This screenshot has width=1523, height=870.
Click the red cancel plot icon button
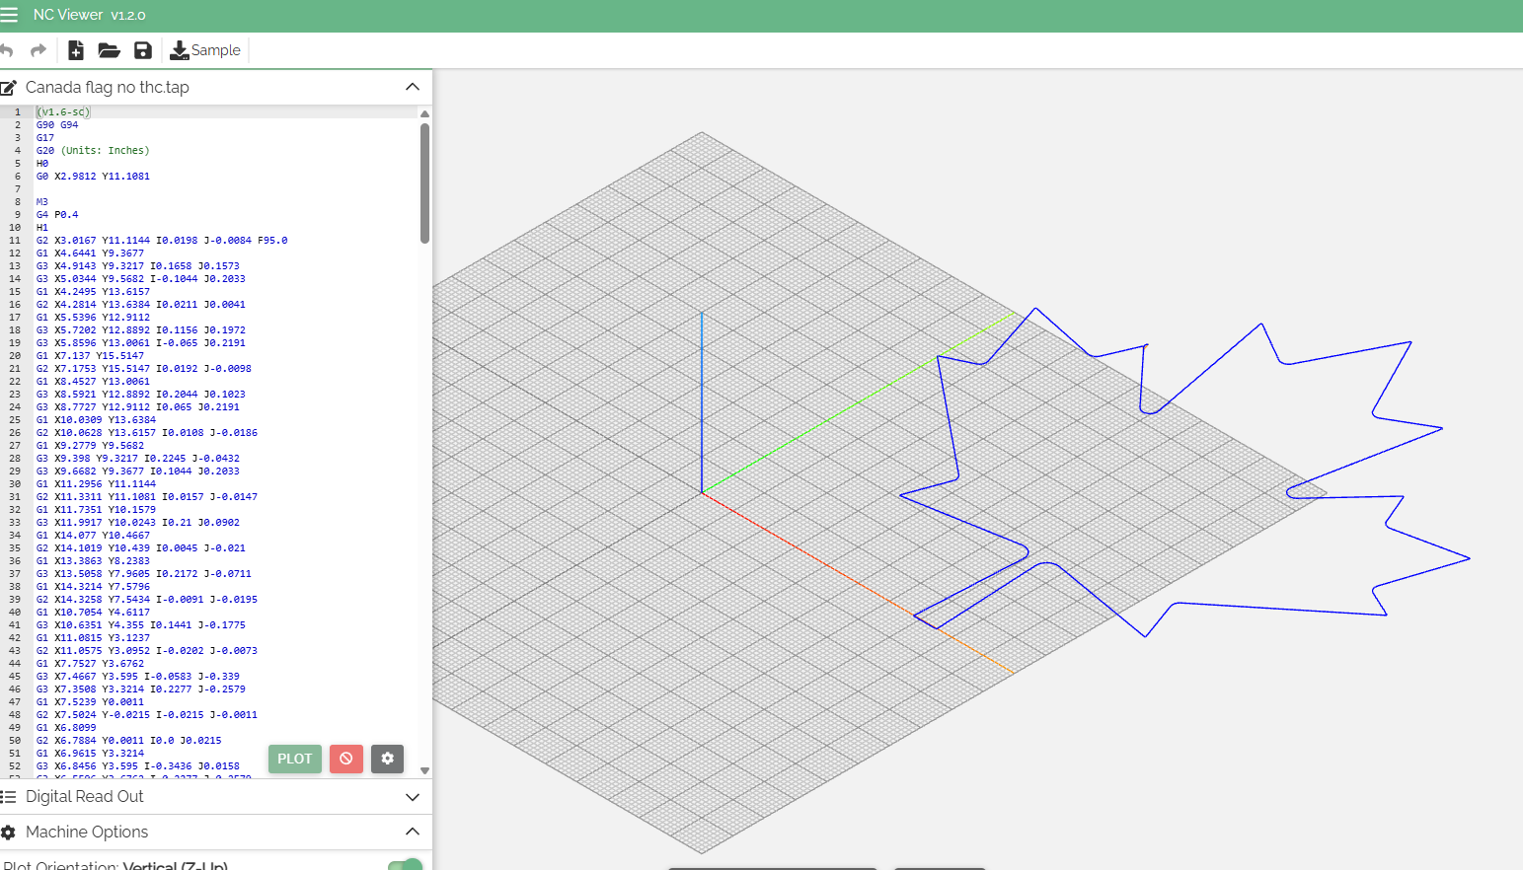(x=346, y=759)
